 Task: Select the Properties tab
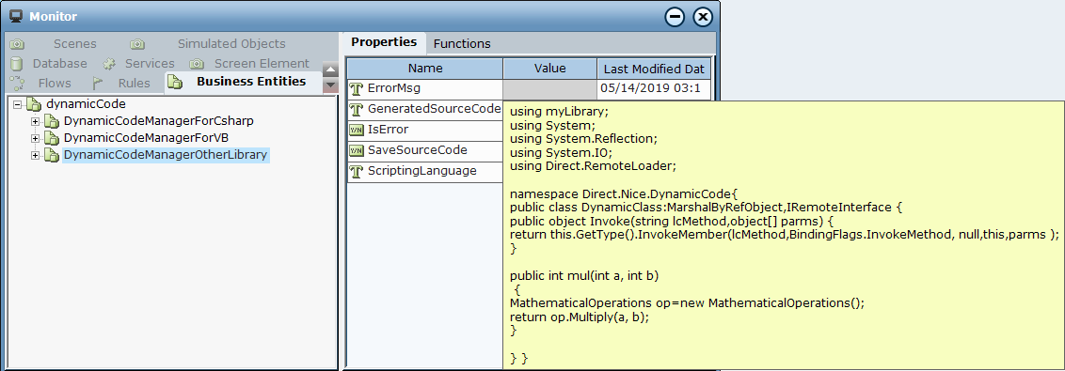384,42
